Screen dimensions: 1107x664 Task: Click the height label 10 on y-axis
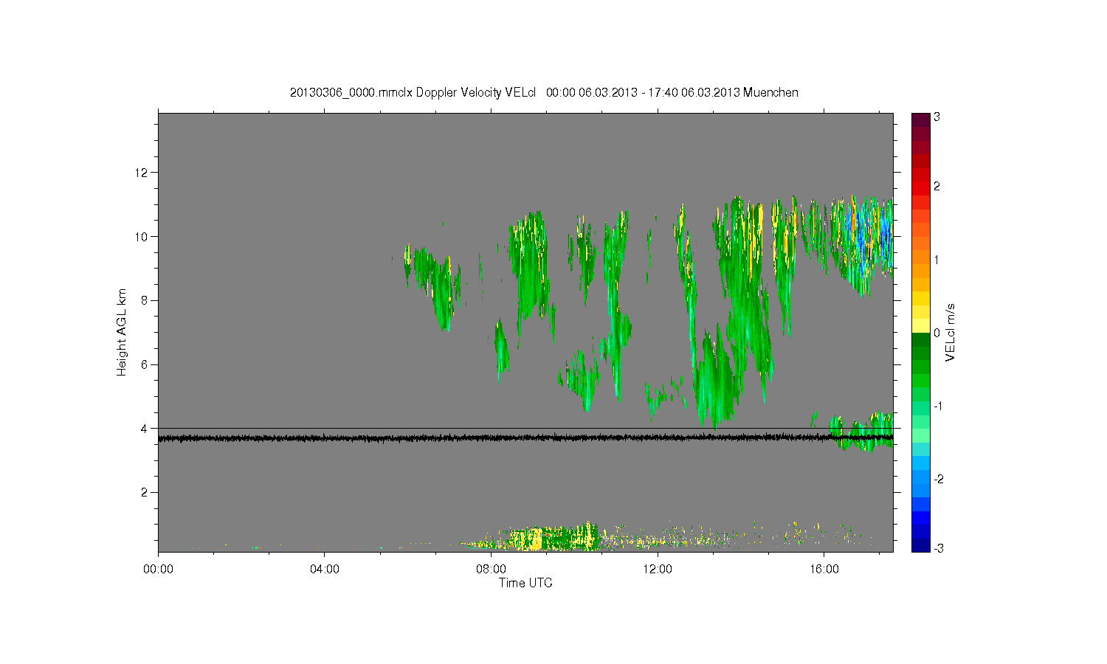pos(142,237)
